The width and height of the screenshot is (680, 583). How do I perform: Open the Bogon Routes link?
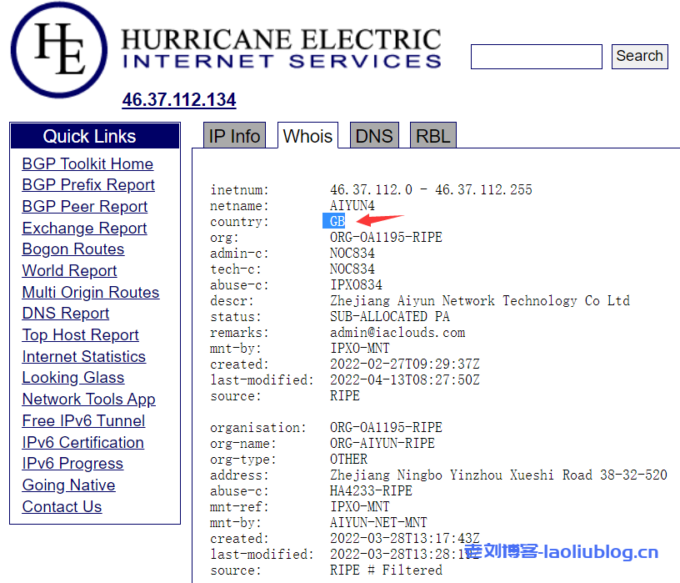pos(73,249)
